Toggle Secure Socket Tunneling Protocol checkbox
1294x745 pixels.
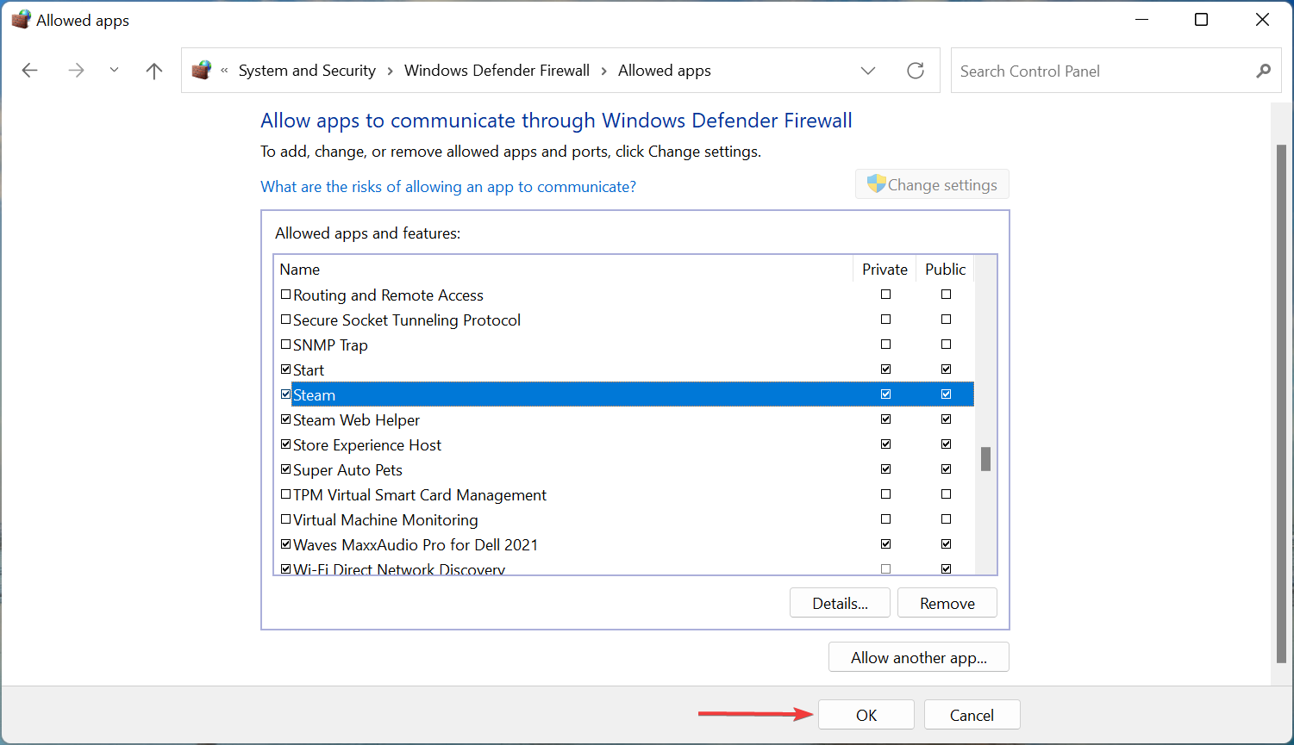286,320
